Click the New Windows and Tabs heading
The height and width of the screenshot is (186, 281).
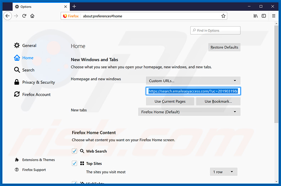point(95,60)
